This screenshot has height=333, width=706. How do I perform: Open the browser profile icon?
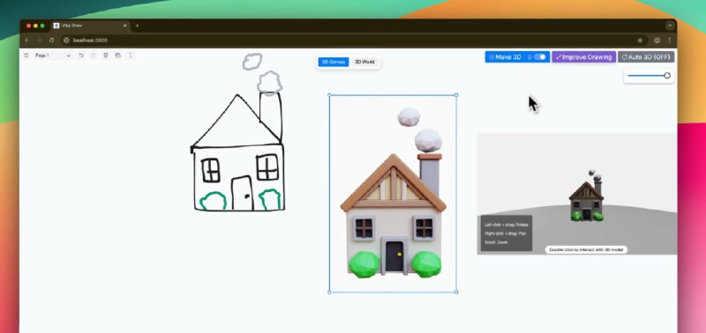(x=657, y=40)
